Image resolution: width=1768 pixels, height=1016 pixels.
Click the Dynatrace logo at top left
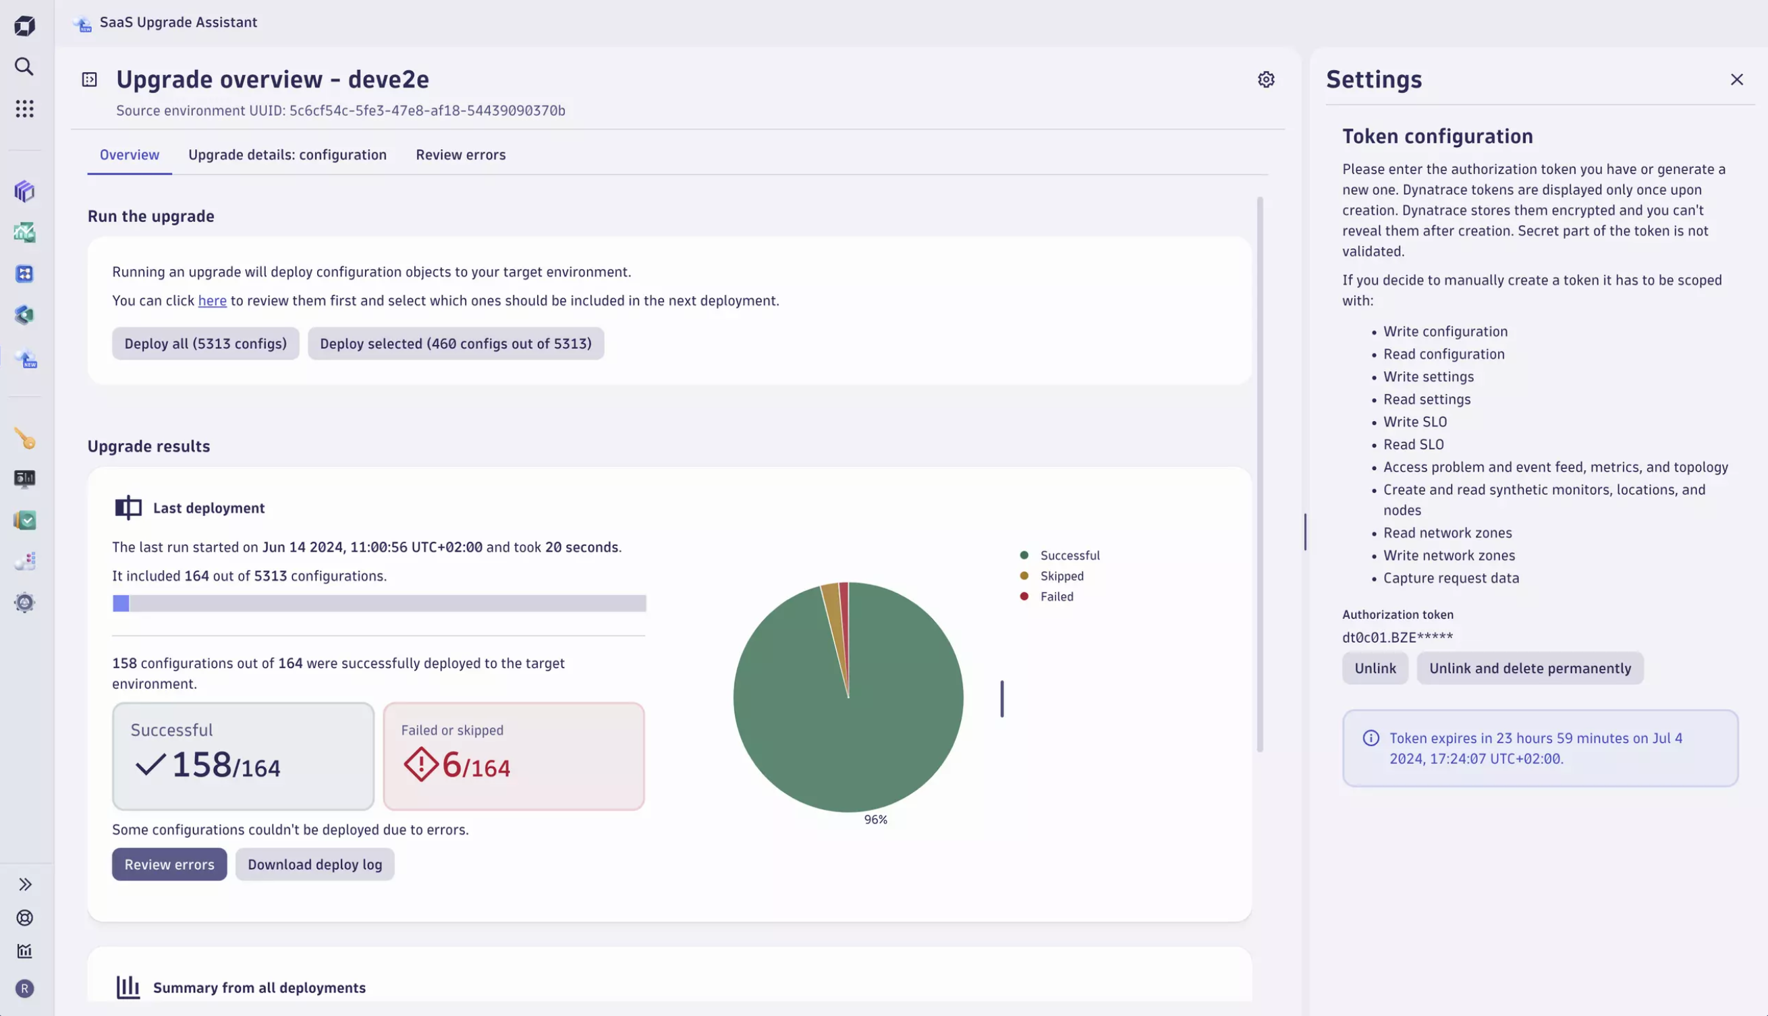(x=24, y=25)
